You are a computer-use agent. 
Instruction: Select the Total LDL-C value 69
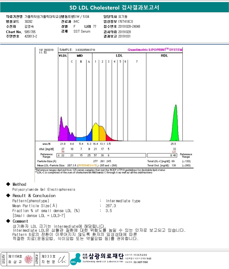[x=173, y=161]
